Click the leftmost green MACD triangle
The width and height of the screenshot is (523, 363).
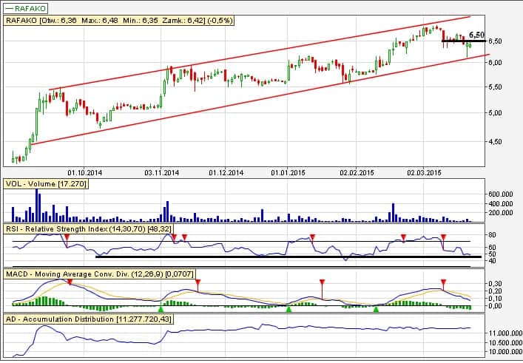(x=161, y=308)
